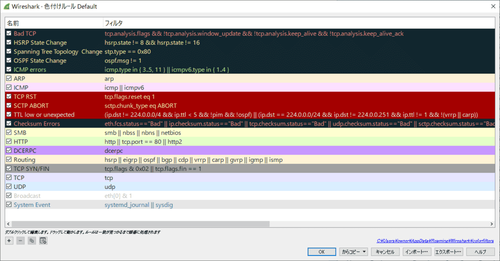Click the remove rule minus icon
500x261 pixels.
20,241
